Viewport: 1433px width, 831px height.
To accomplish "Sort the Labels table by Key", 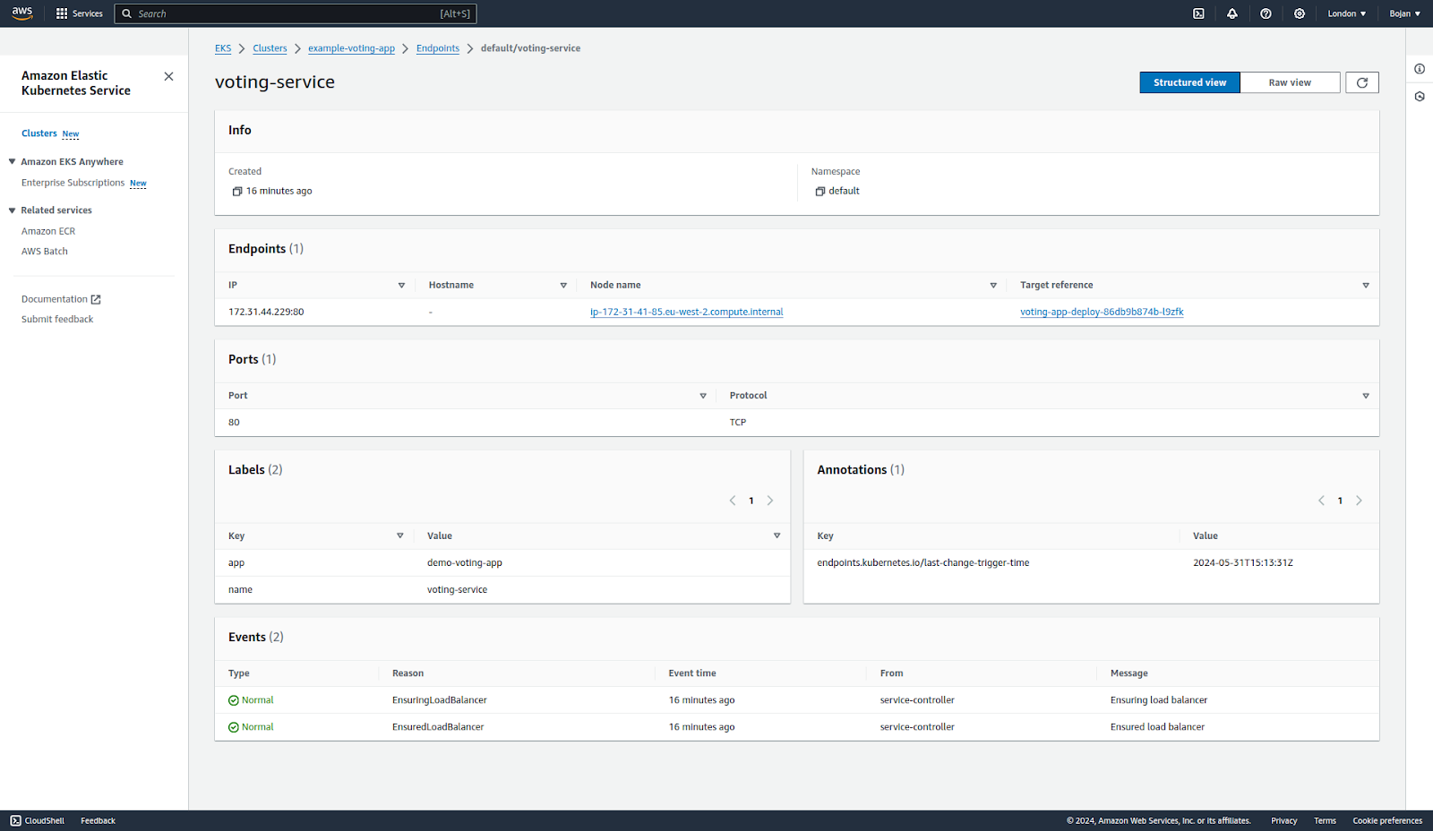I will 400,535.
